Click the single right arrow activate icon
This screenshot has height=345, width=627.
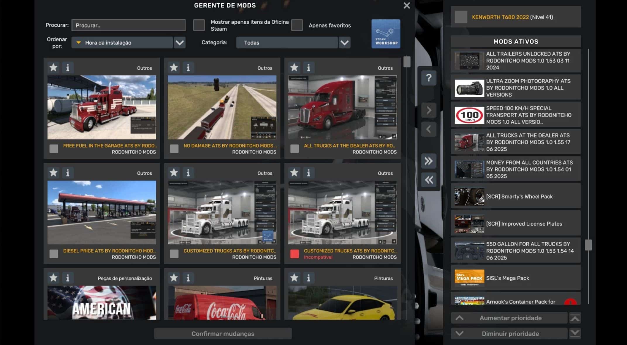point(429,110)
